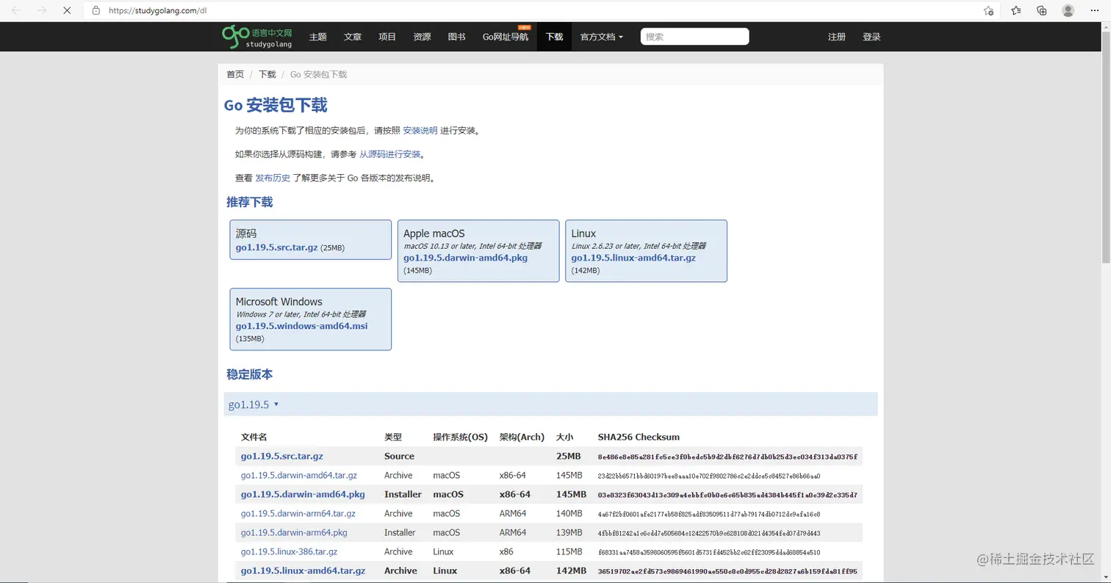Viewport: 1111px width, 583px height.
Task: Expand the 官方文档 dropdown menu
Action: point(602,37)
